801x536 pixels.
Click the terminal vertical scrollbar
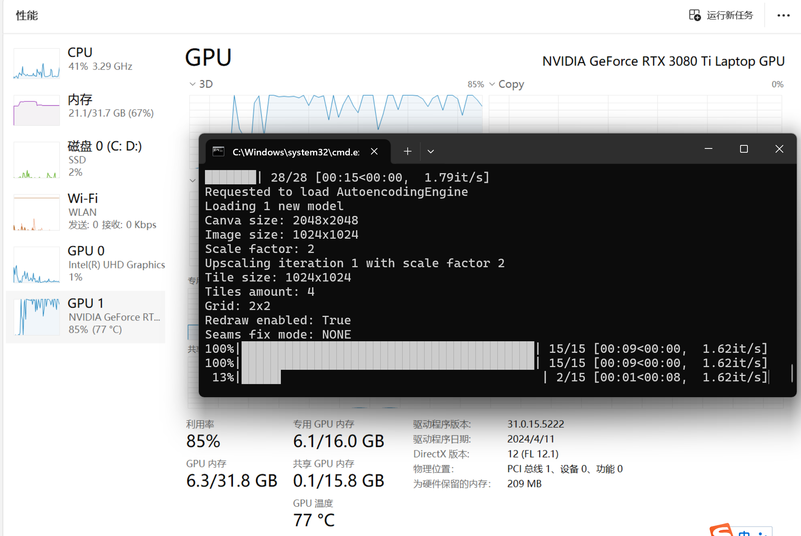792,373
